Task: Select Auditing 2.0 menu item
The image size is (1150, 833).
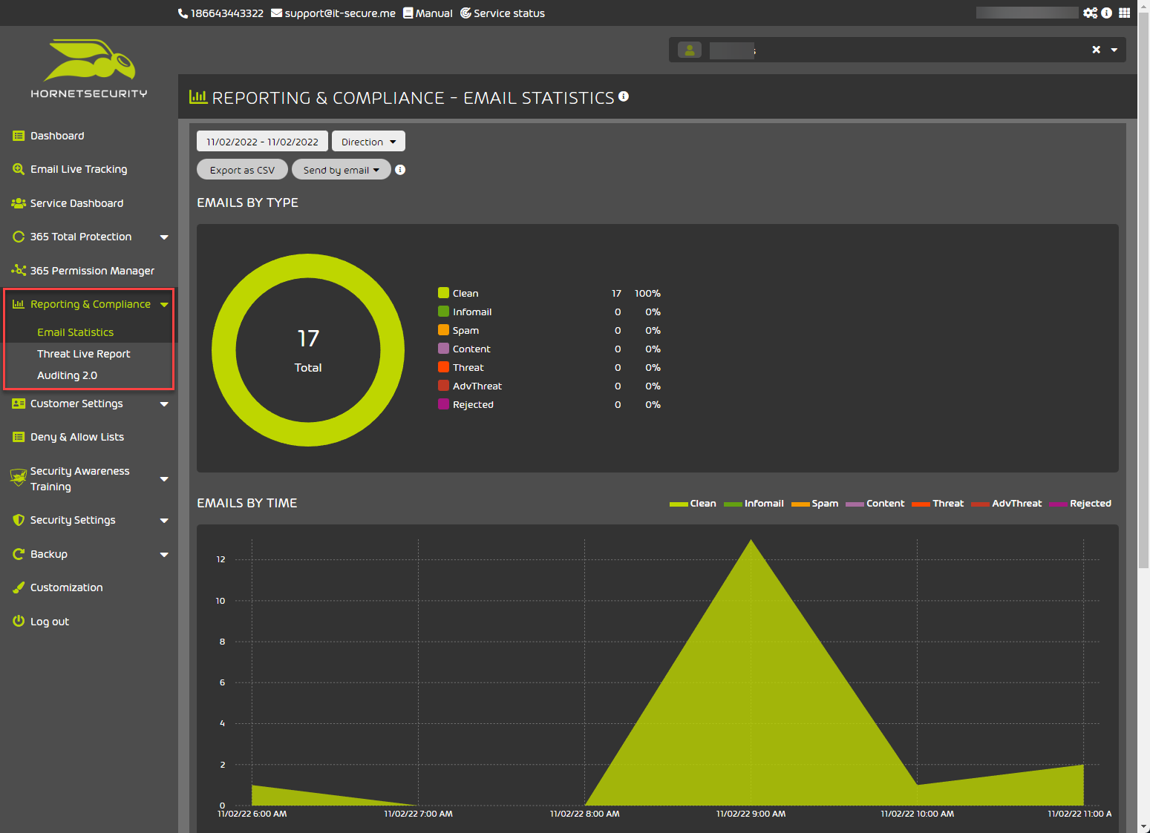Action: [x=67, y=375]
